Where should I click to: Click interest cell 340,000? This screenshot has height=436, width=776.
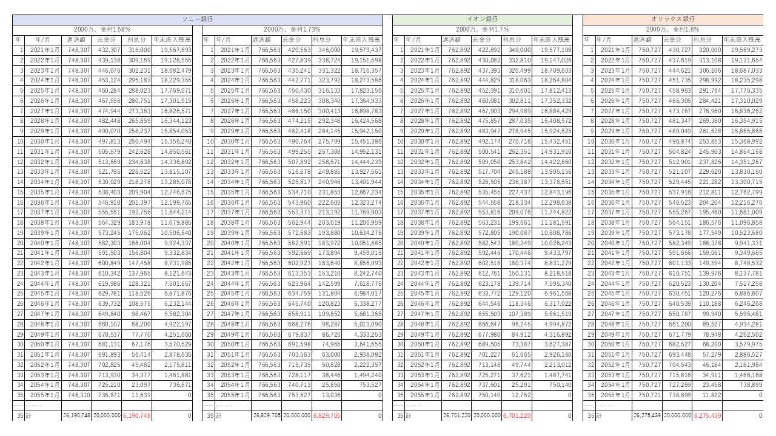pyautogui.click(x=517, y=50)
